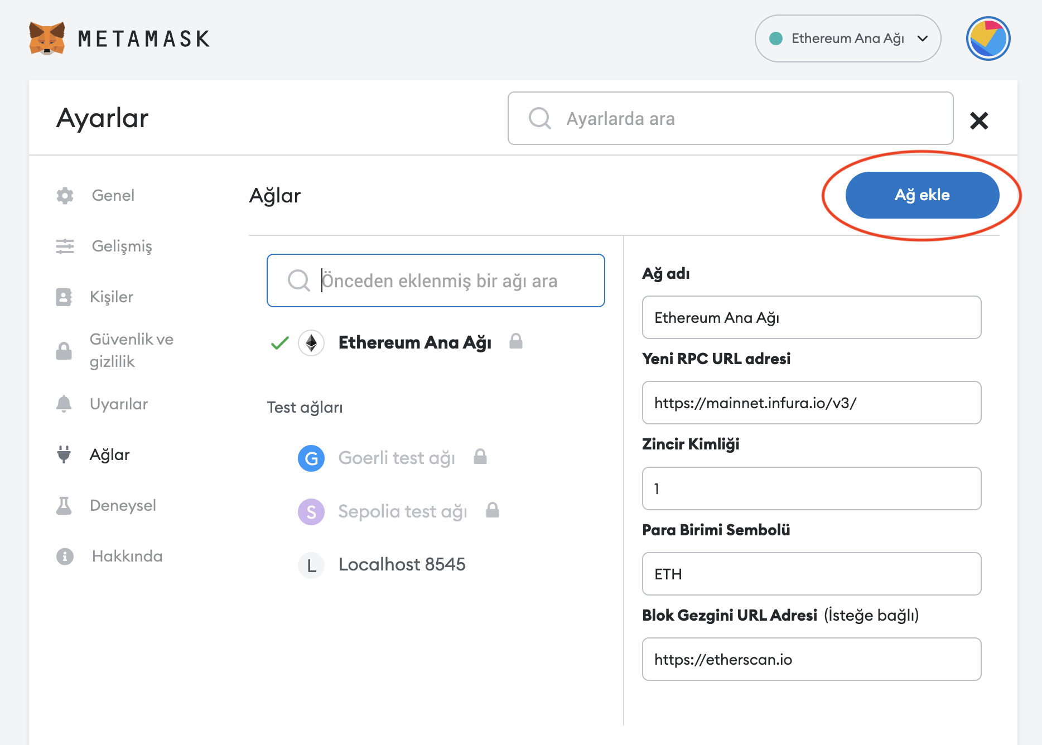Click the lock icon next to Sepolia test ağı
Viewport: 1042px width, 745px height.
pyautogui.click(x=493, y=510)
